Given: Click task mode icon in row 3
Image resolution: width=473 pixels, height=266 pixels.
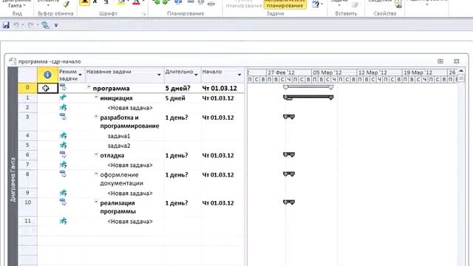Looking at the screenshot, I should 63,117.
